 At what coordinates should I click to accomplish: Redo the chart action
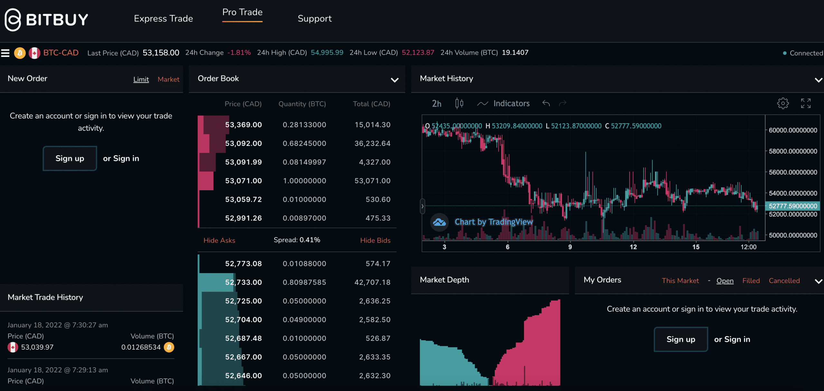click(x=562, y=103)
